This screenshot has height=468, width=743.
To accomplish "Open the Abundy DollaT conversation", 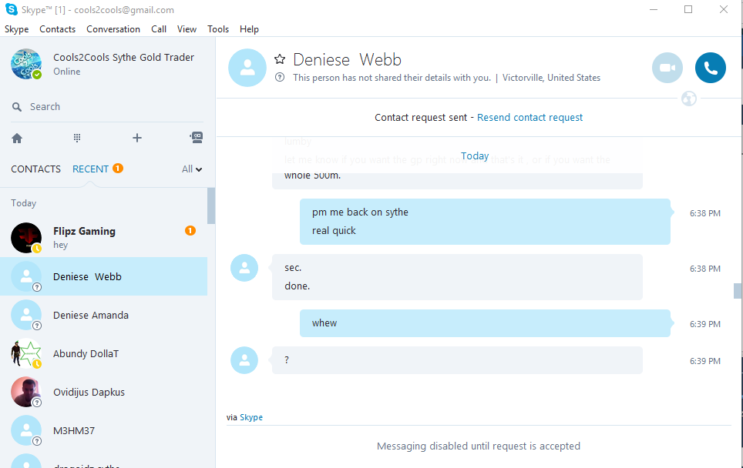I will [x=104, y=353].
